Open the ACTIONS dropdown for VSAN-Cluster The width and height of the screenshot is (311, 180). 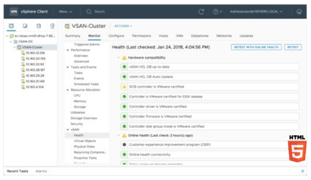click(x=123, y=26)
